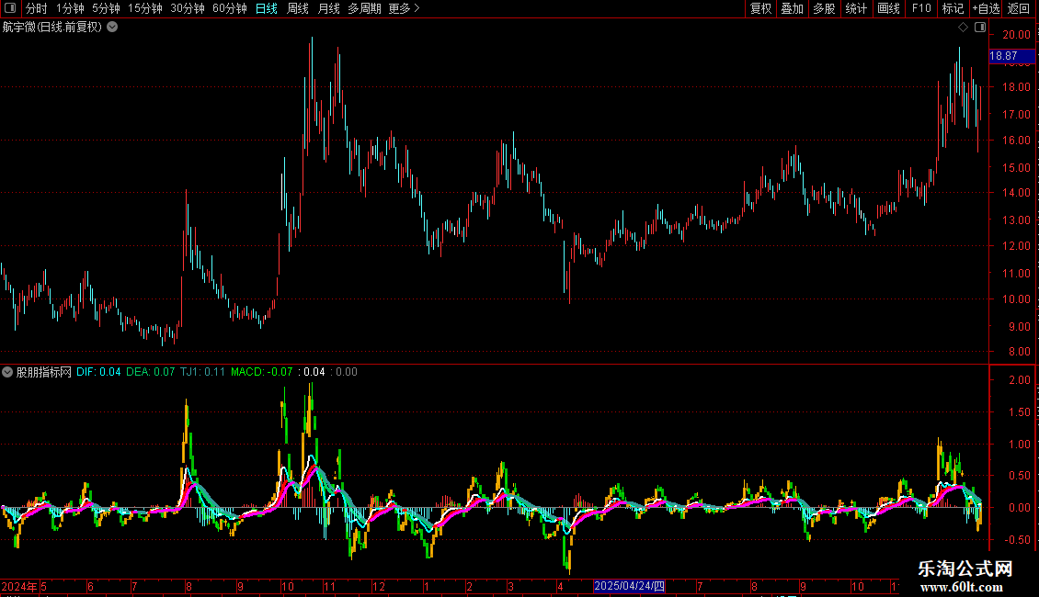Select the 日线 period tab
1039x597 pixels.
tap(267, 8)
